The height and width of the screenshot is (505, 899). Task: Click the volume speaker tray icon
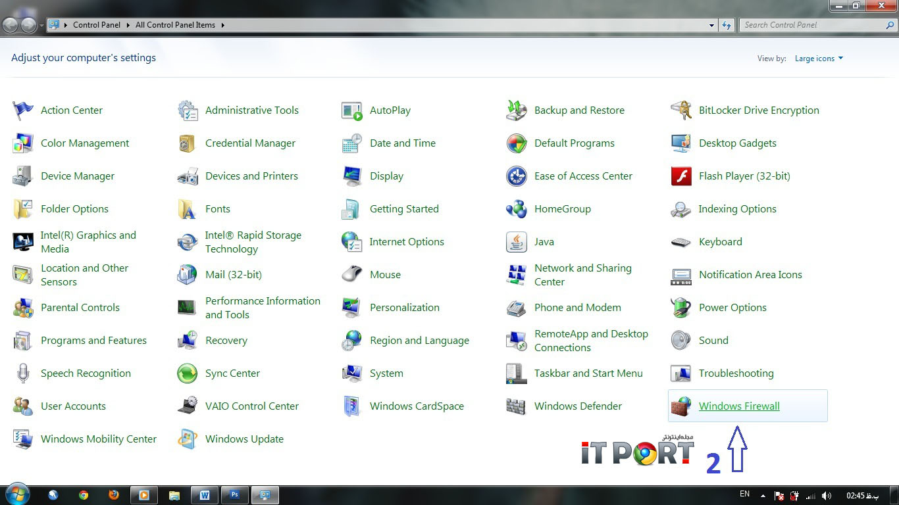click(x=827, y=496)
